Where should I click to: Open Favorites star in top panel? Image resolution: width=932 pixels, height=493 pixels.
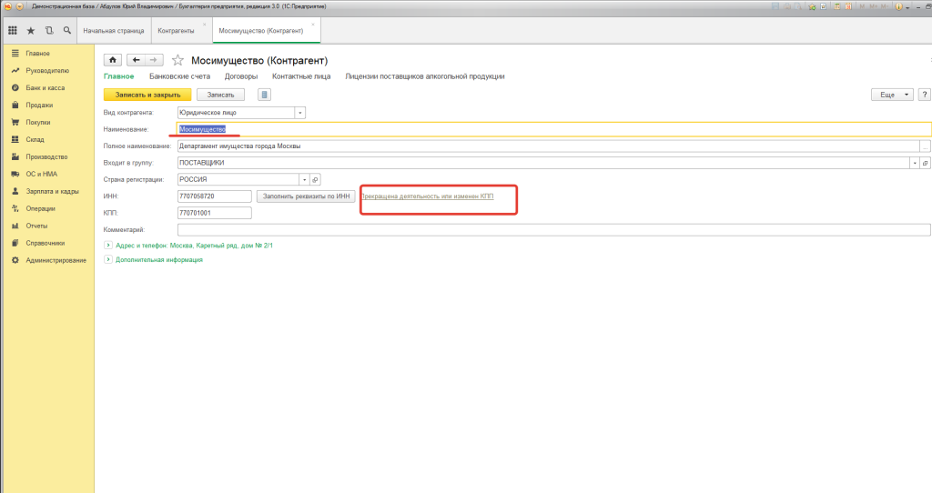(31, 30)
